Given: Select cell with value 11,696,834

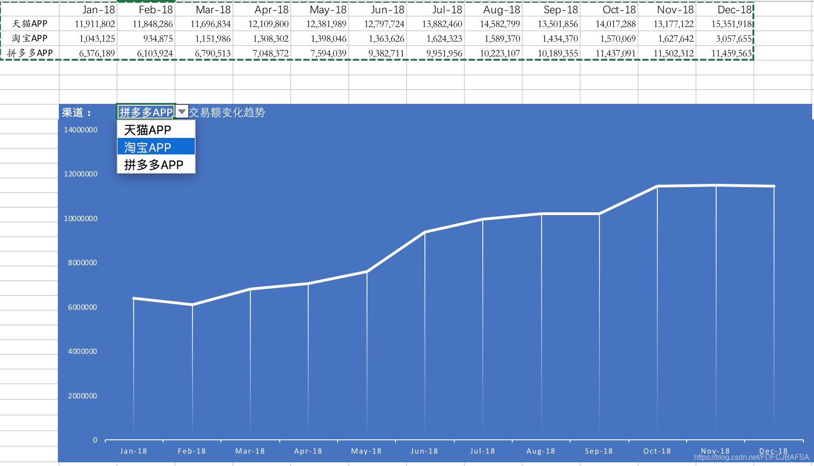Looking at the screenshot, I should click(204, 23).
